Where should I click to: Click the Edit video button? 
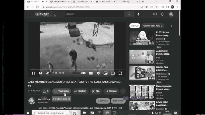[118, 101]
